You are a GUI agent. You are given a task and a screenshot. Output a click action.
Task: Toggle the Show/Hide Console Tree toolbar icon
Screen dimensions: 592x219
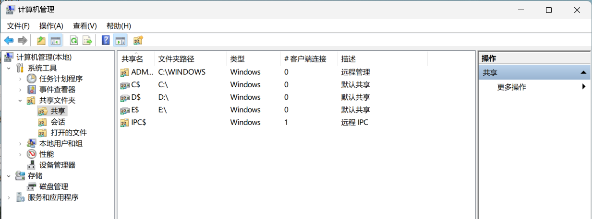coord(56,40)
